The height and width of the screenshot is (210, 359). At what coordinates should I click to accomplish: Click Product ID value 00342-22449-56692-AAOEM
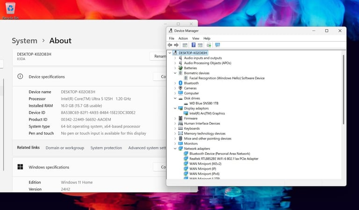86,119
